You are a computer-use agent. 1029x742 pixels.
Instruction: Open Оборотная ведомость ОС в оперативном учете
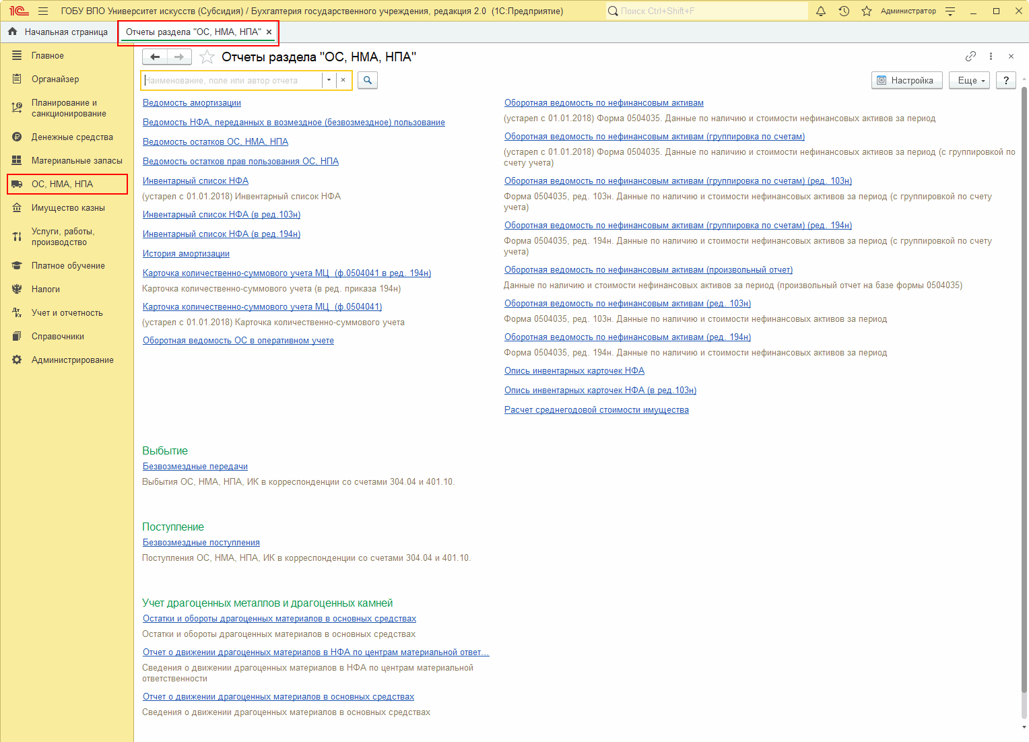pos(238,340)
